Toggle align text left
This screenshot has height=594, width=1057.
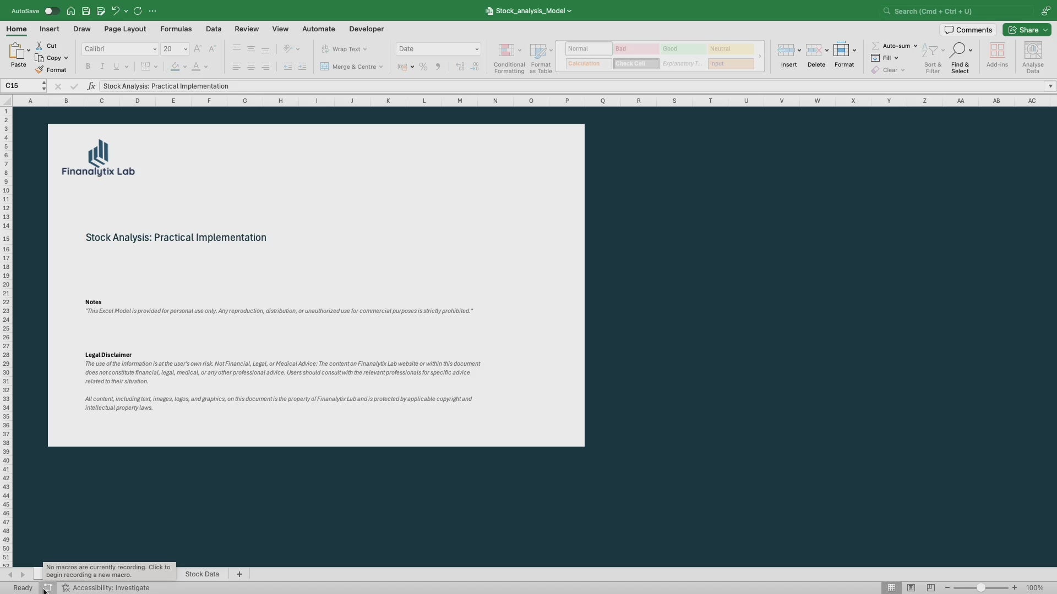[x=237, y=67]
